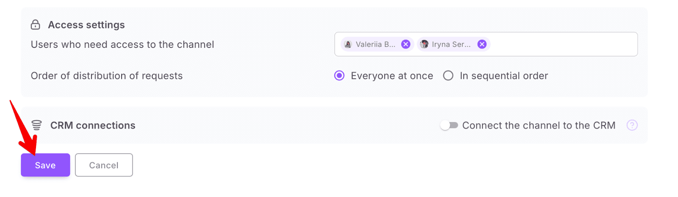Click the lock icon beside Access settings
Viewport: 678px width, 197px height.
pos(36,25)
